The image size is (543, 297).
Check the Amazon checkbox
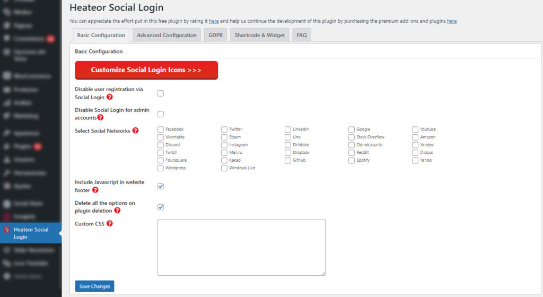(415, 137)
